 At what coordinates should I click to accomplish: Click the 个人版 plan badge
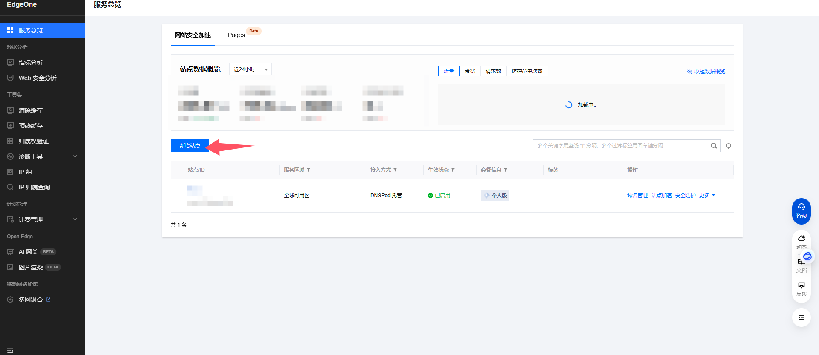click(495, 196)
